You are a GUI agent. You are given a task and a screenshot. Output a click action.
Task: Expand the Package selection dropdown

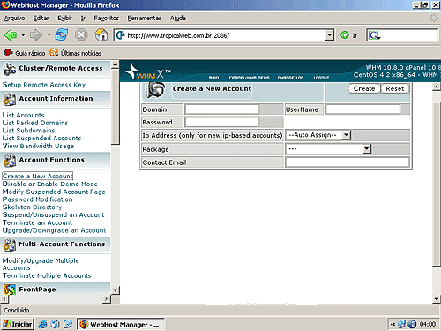pos(366,149)
